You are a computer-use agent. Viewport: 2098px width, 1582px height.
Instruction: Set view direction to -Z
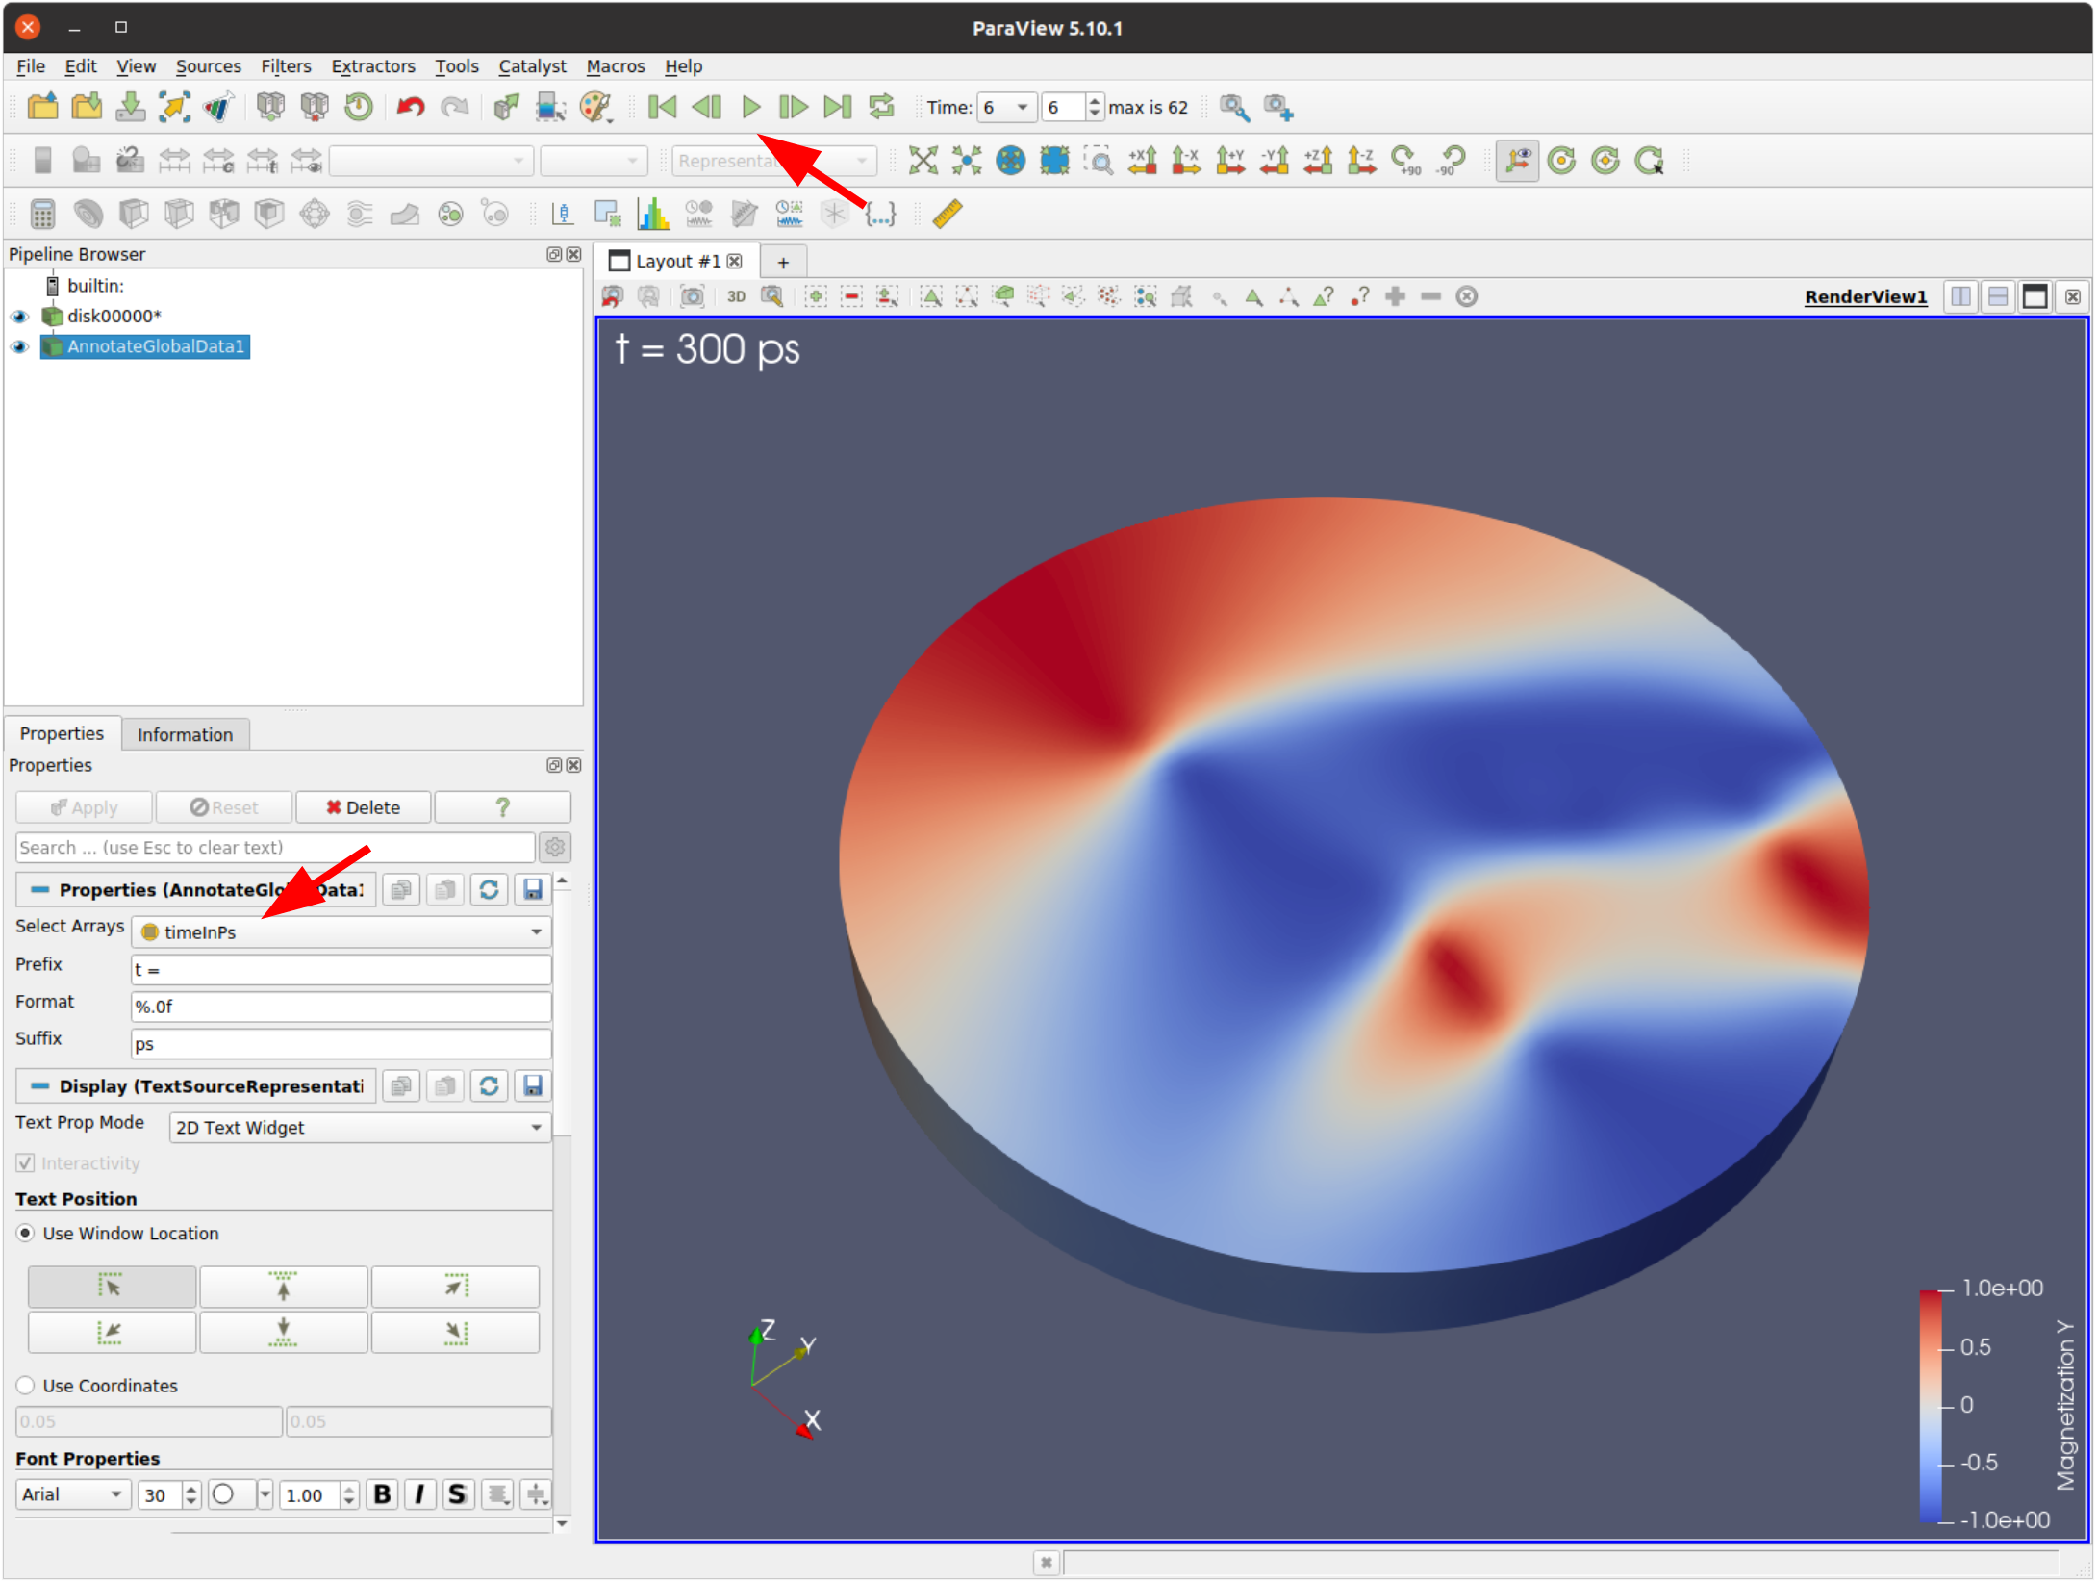click(x=1362, y=161)
